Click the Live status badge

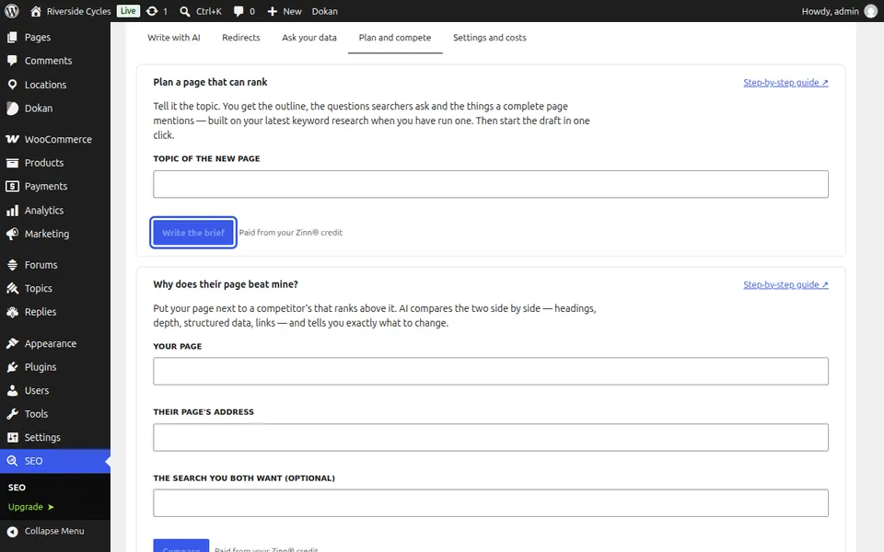(x=128, y=11)
